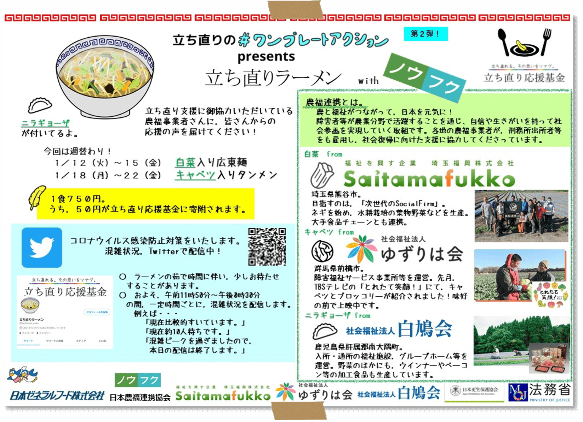583x422 pixels.
Task: Click the キャベツ from label
Action: coord(329,232)
